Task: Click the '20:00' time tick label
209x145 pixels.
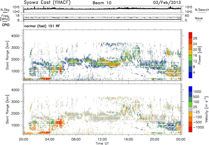Action: coord(154,140)
